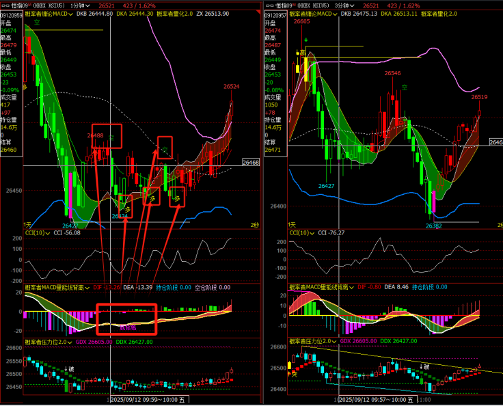Click the 空 marker near 26546 in right chart
Viewport: 503px width, 406px height.
coord(404,87)
